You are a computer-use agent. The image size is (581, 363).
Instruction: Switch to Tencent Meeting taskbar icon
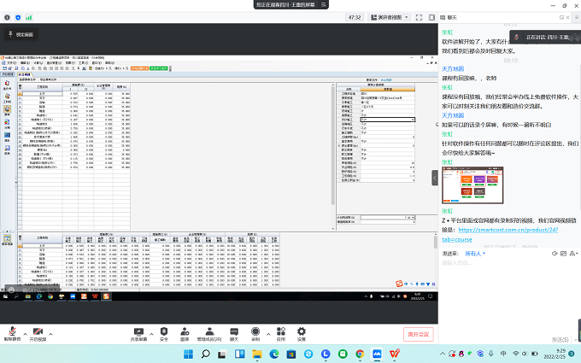click(377, 354)
